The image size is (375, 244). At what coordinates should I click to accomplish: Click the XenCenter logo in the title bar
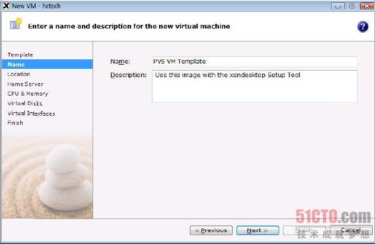tap(6, 6)
